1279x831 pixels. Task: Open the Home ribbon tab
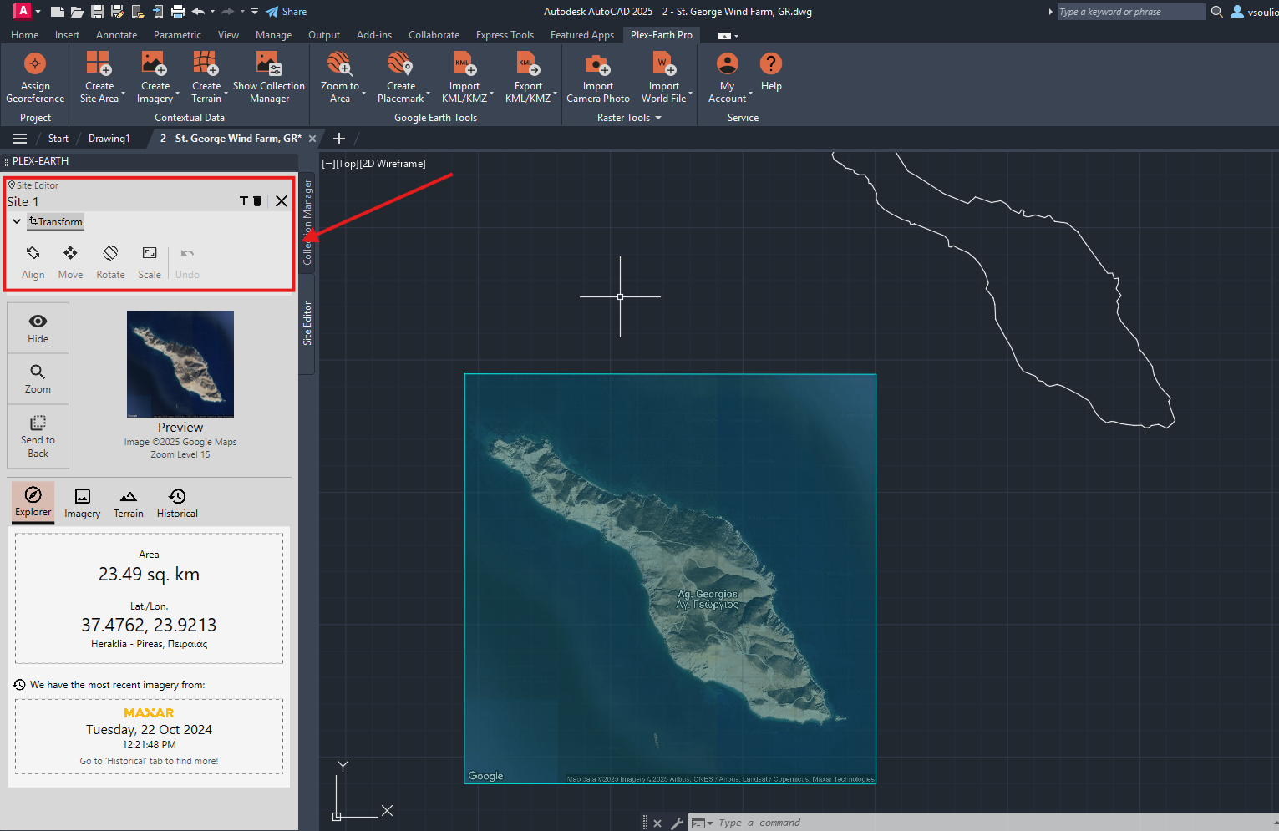pos(25,35)
